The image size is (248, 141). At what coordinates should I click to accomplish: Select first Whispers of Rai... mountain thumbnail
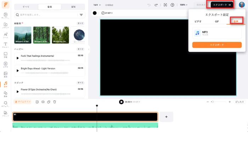pyautogui.click(x=23, y=35)
